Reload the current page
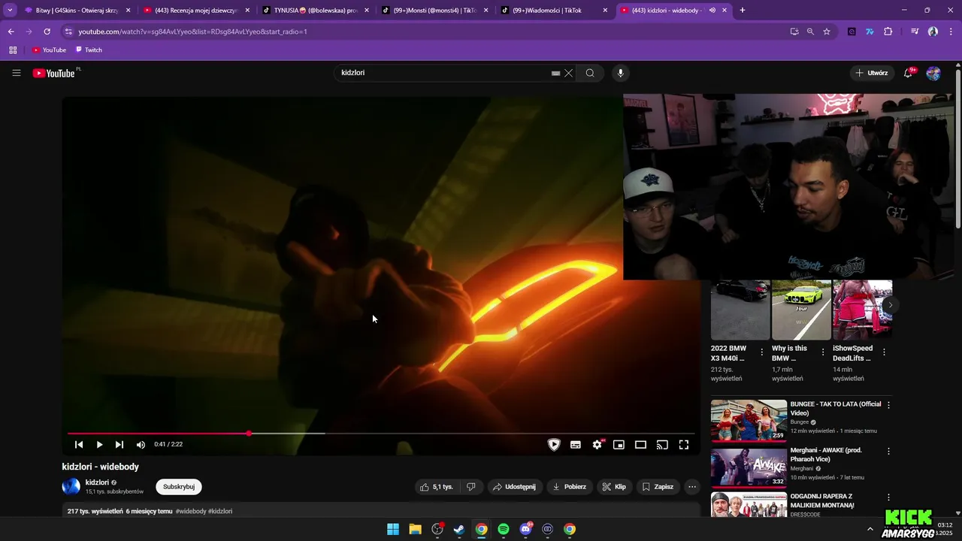This screenshot has height=541, width=962. pos(47,32)
